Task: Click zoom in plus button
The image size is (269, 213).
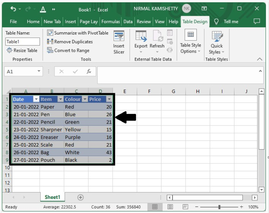Action: 242,207
